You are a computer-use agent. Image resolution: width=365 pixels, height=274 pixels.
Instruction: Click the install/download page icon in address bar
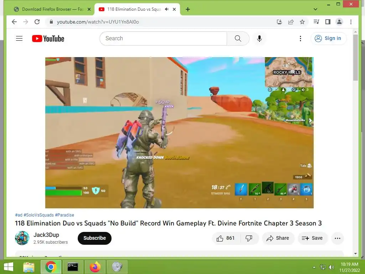click(x=279, y=22)
